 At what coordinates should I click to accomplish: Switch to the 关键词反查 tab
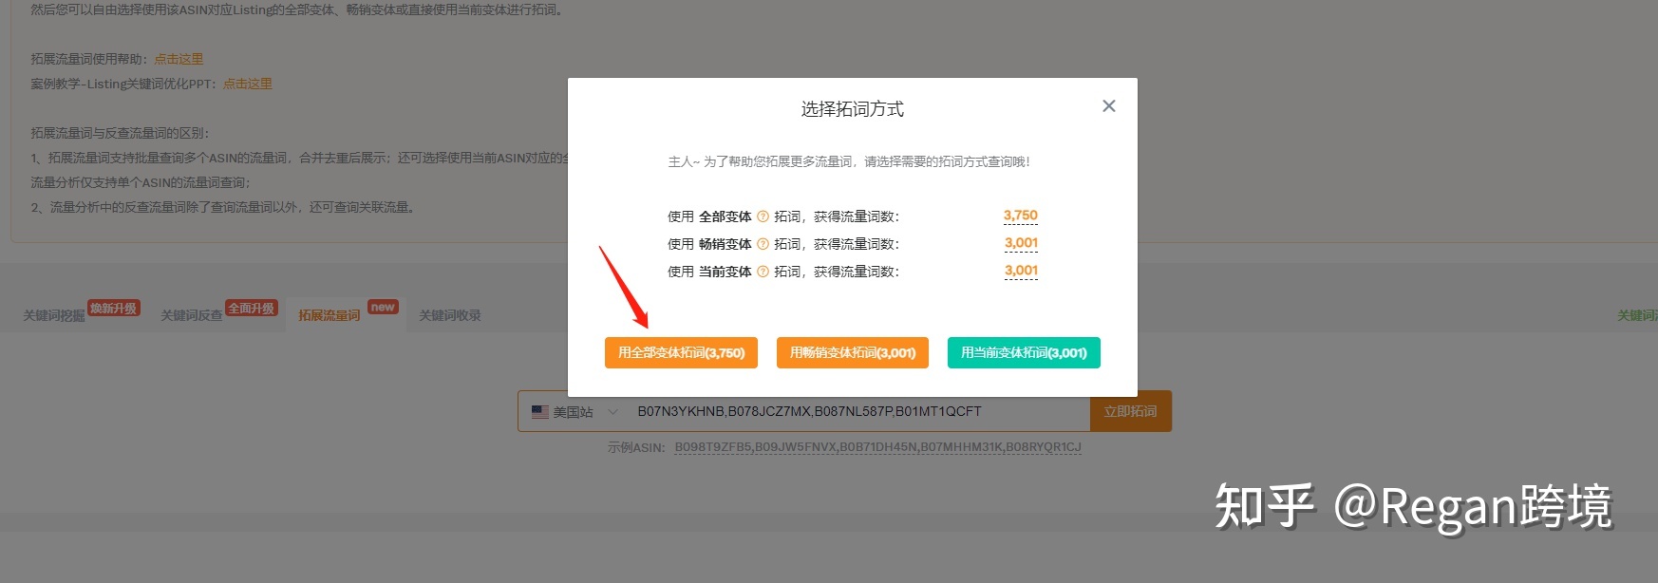192,315
